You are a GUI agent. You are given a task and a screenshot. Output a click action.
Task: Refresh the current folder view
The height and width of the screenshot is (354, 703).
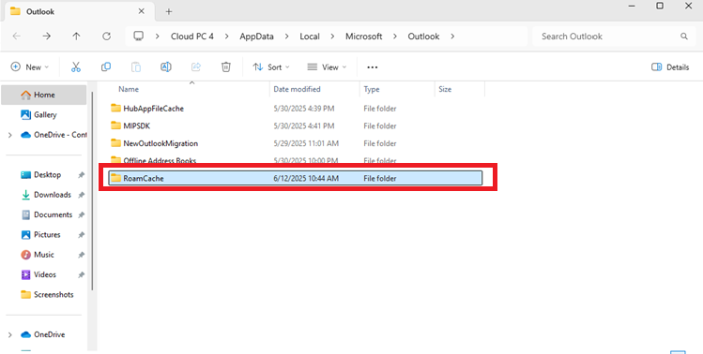tap(107, 37)
